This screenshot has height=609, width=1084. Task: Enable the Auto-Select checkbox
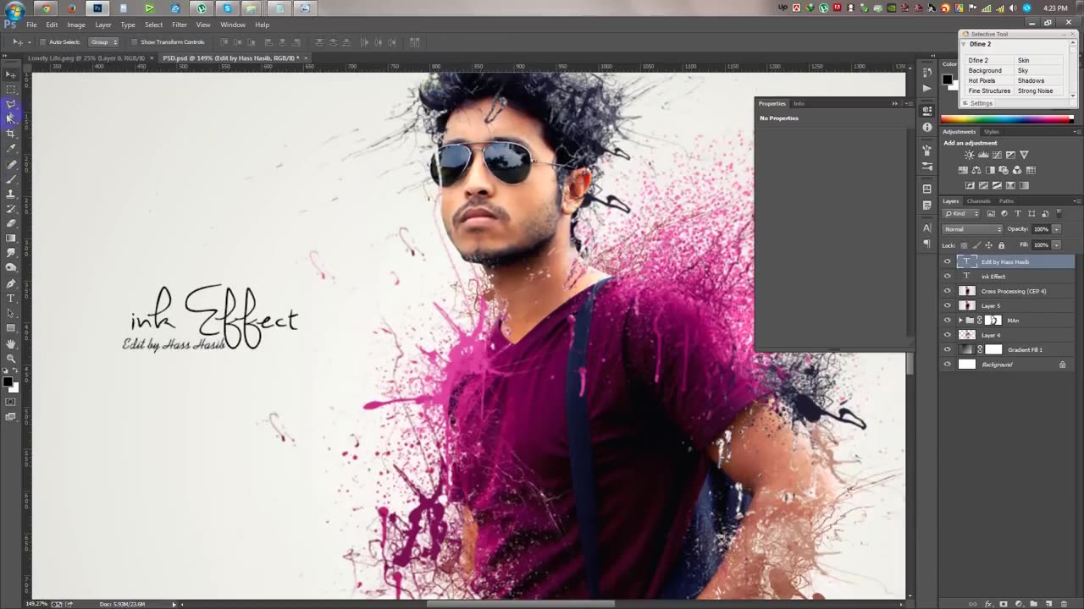[42, 42]
